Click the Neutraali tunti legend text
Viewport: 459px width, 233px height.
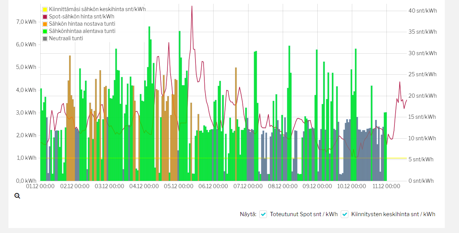[66, 38]
